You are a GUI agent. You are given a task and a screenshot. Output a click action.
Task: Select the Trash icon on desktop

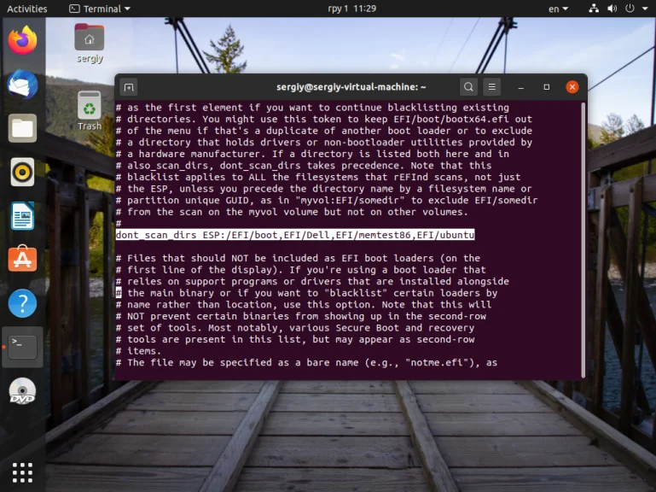coord(90,111)
